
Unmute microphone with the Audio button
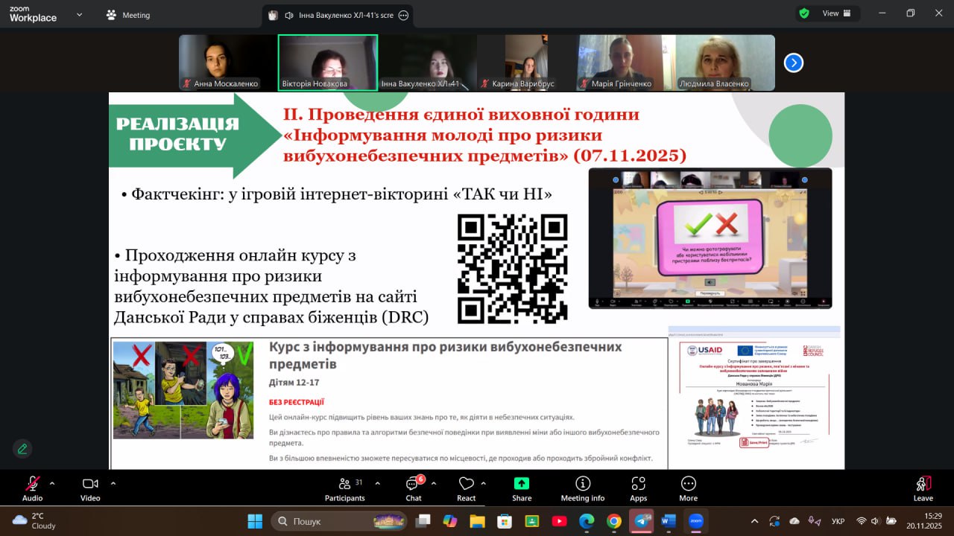coord(32,488)
